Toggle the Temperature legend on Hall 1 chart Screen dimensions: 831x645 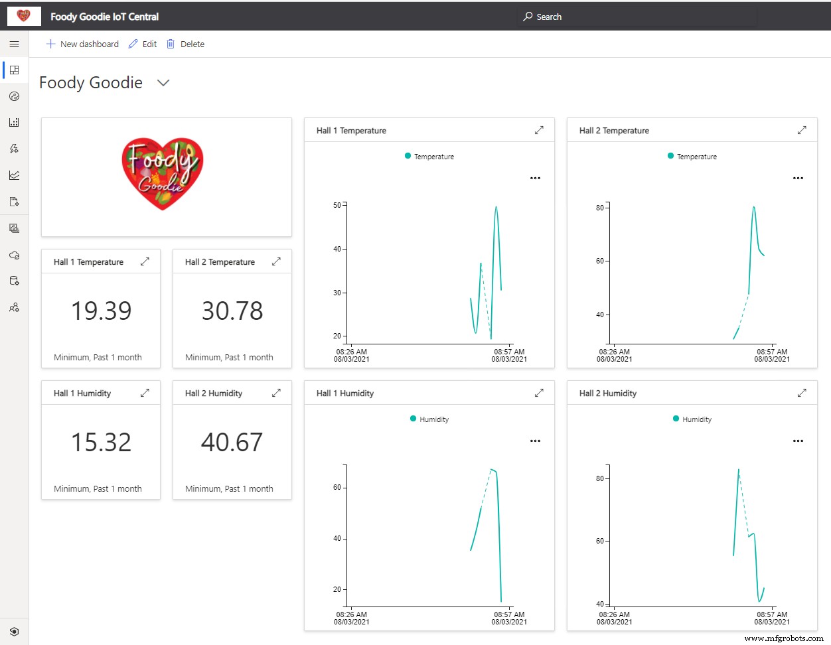point(429,156)
